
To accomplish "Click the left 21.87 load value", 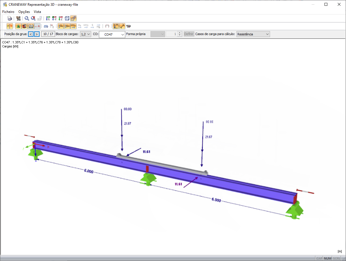I will point(128,123).
